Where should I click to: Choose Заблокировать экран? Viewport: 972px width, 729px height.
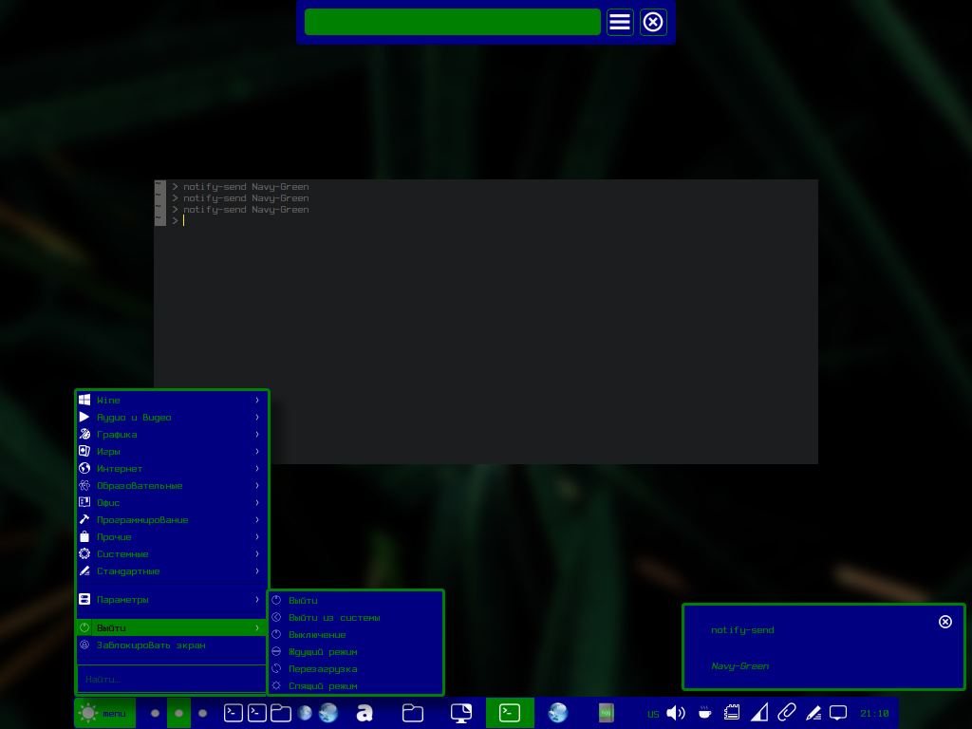[171, 645]
